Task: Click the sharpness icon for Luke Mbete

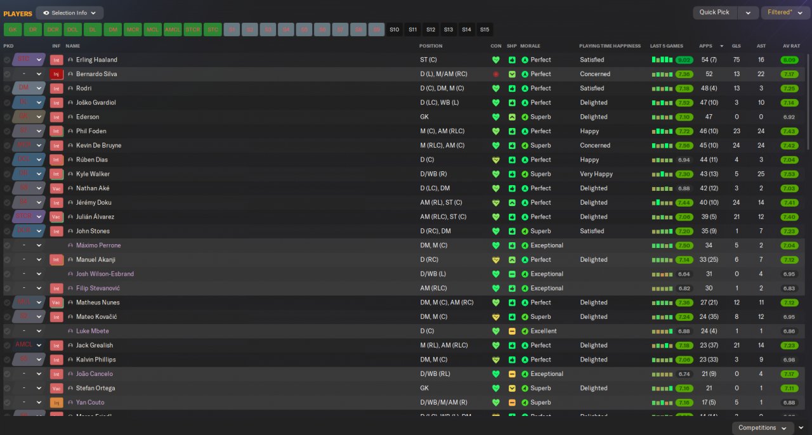Action: pos(512,331)
